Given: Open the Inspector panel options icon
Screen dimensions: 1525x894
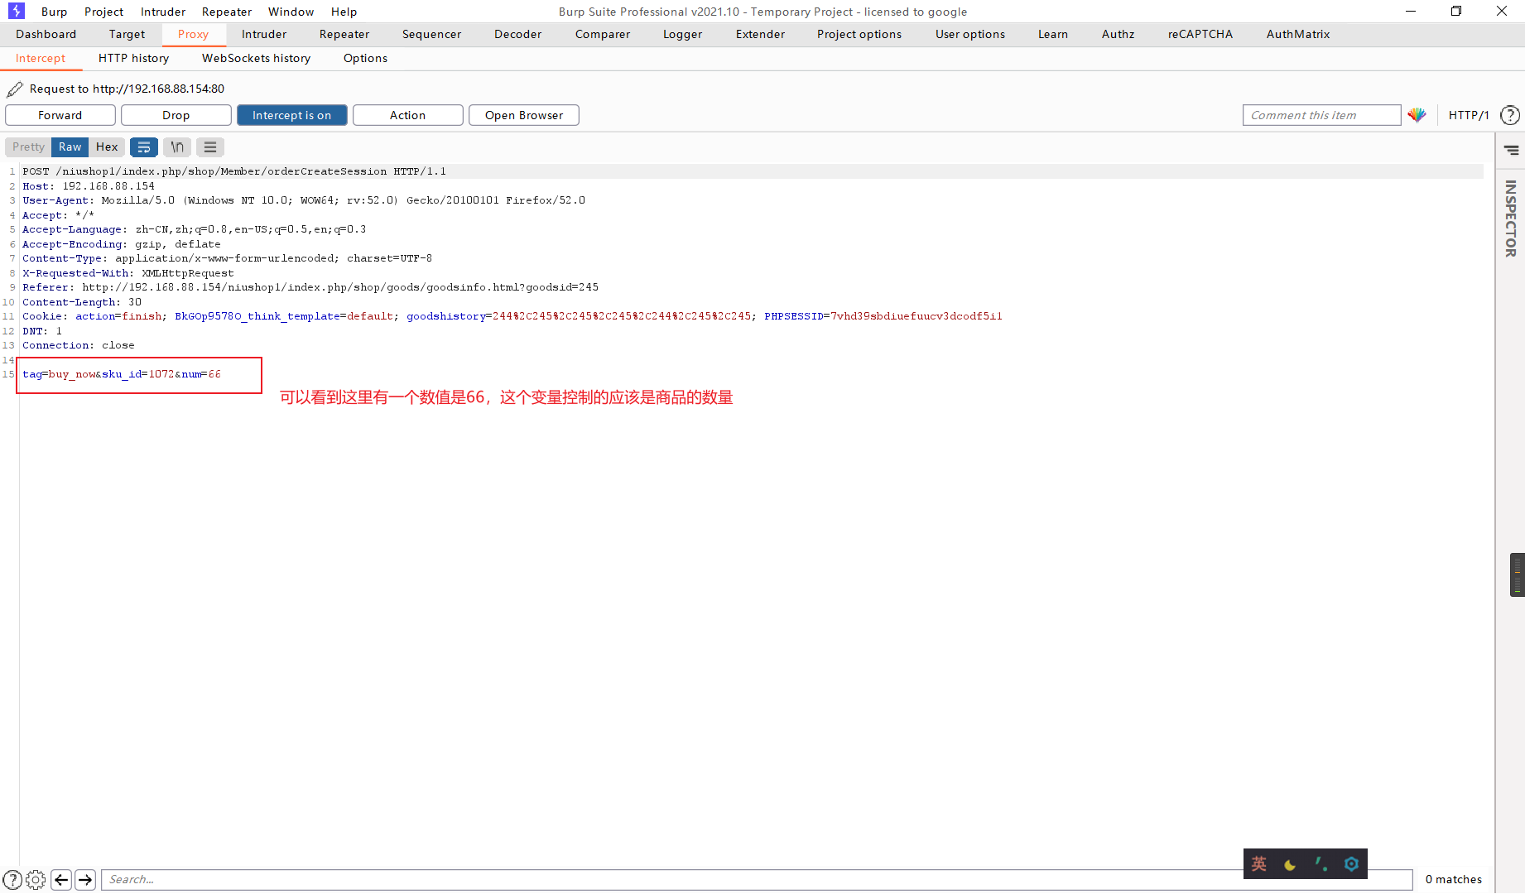Looking at the screenshot, I should click(1513, 150).
